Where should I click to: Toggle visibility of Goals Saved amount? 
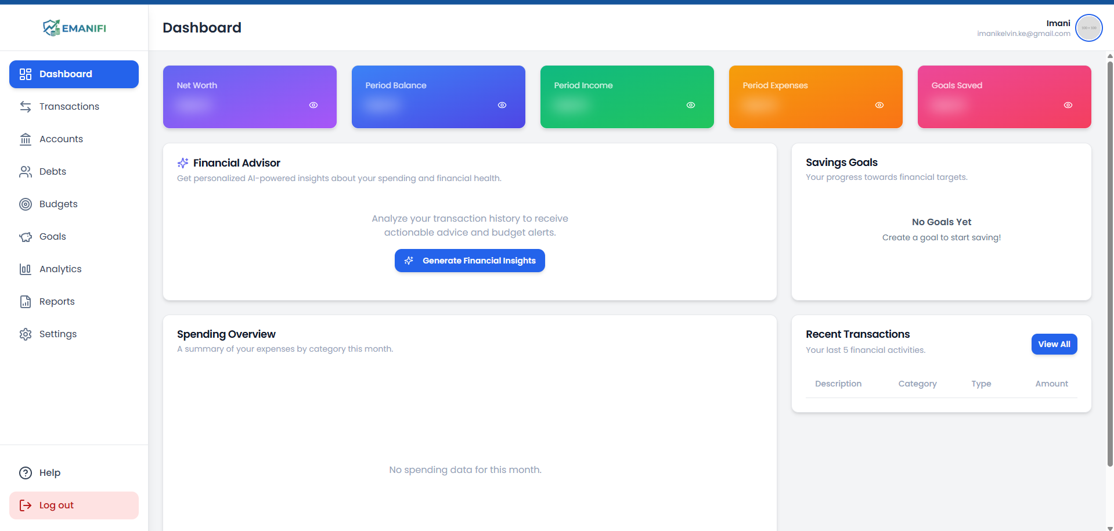coord(1068,105)
